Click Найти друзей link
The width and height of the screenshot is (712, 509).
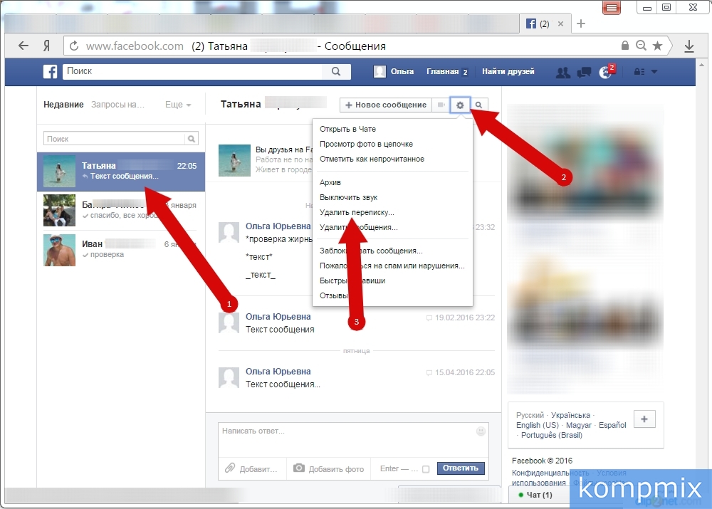(x=508, y=71)
